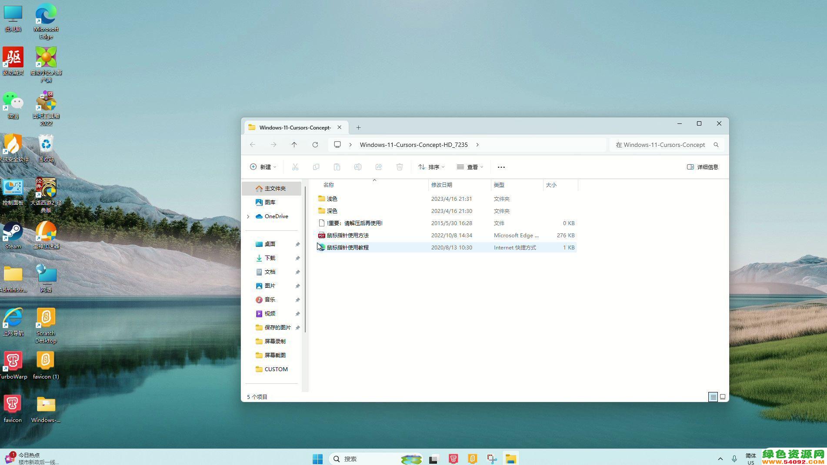
Task: Select the Steam desktop shortcut
Action: pyautogui.click(x=13, y=235)
